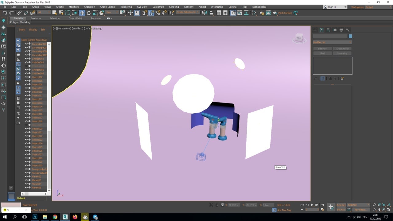This screenshot has height=221, width=393.
Task: Toggle the Angle Snap icon
Action: click(x=151, y=13)
